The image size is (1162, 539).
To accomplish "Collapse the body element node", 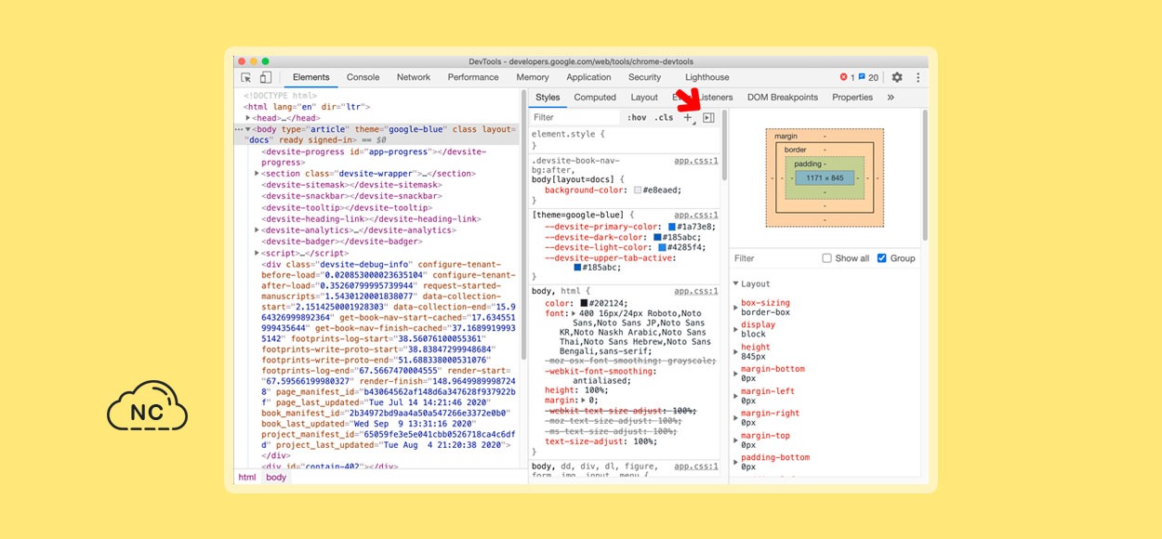I will 248,129.
